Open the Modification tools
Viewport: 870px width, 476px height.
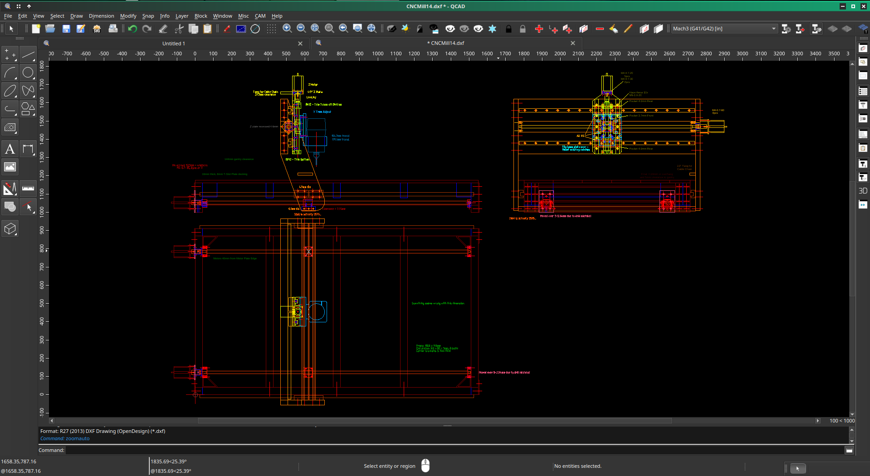pyautogui.click(x=10, y=188)
